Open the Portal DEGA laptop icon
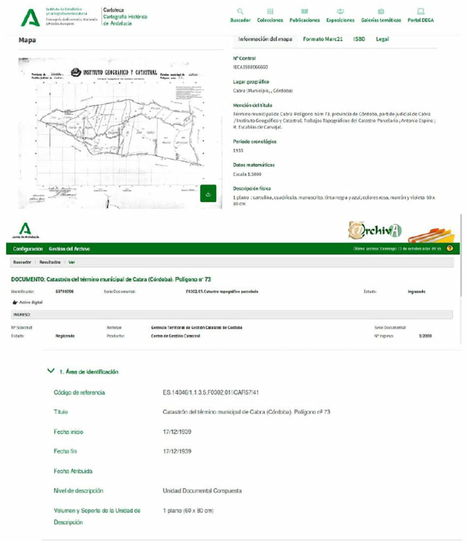Viewport: 468px width, 542px height. click(x=421, y=12)
